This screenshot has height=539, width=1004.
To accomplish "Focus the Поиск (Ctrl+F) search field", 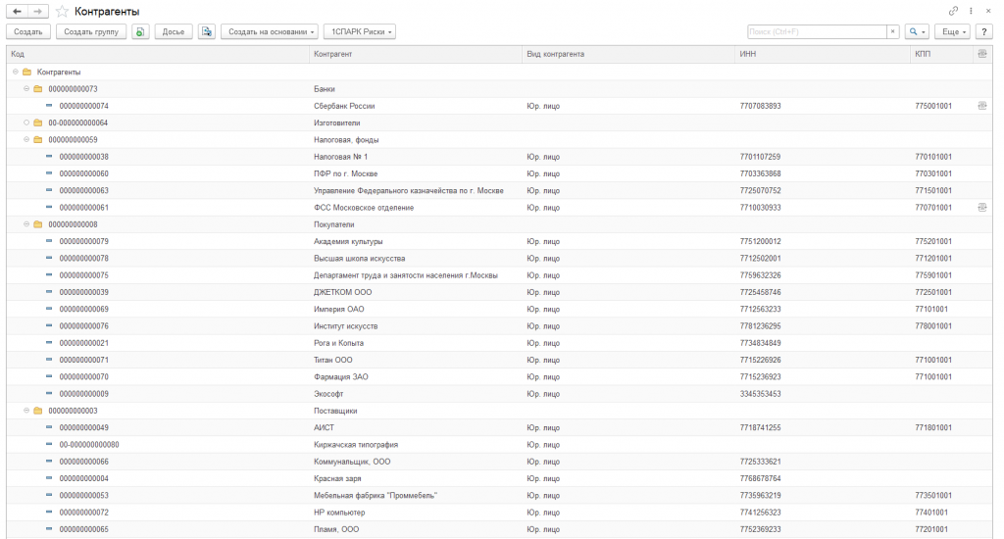I will click(x=817, y=31).
